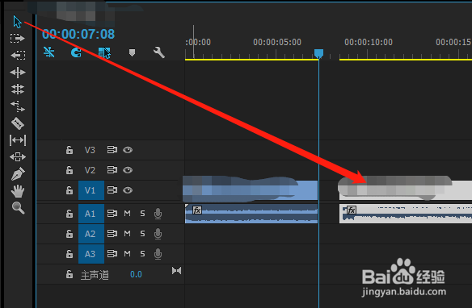Screen dimensions: 472x308
Task: Click ruler at 00:00:05:00
Action: (277, 42)
